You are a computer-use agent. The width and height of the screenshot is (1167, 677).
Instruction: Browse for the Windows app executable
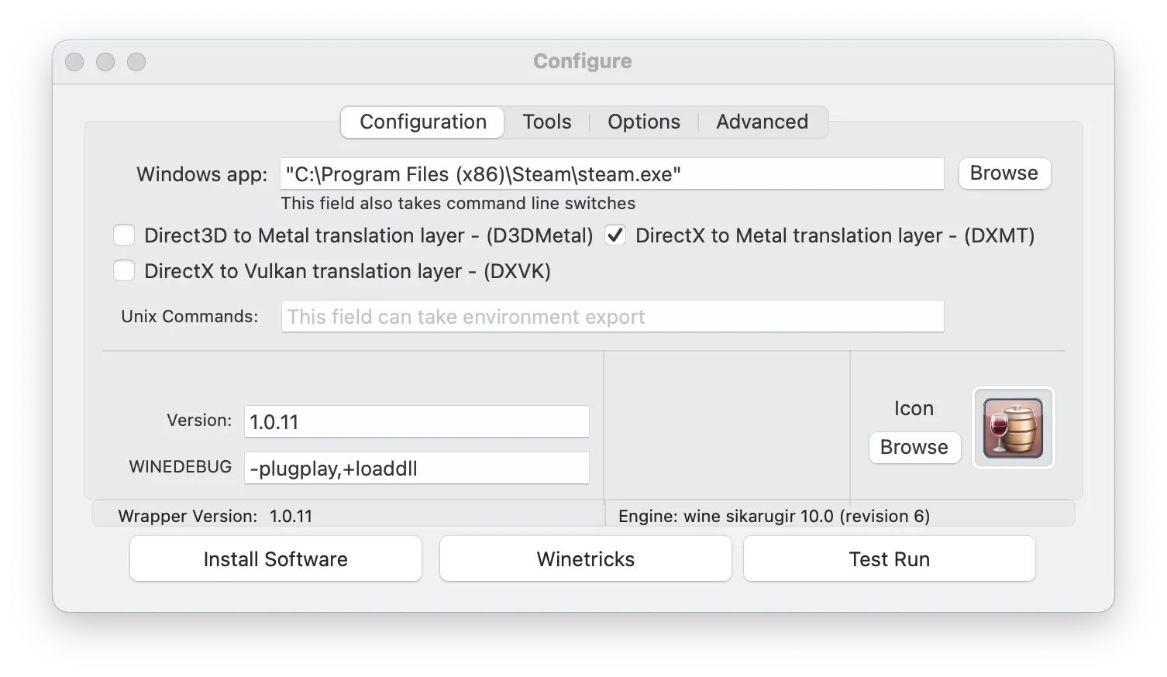point(1004,173)
